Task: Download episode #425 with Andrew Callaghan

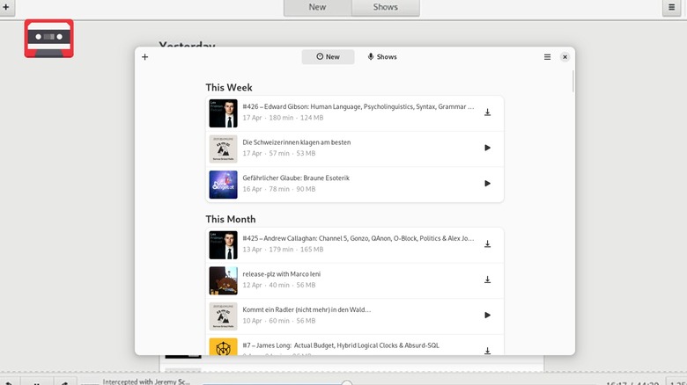Action: (x=487, y=244)
